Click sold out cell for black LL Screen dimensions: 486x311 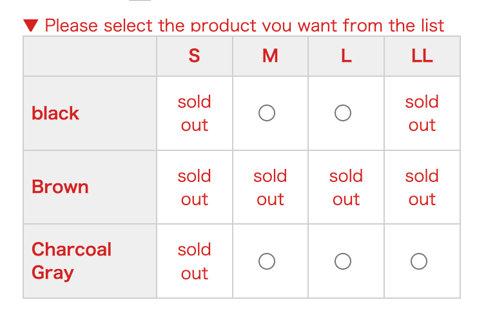[422, 114]
